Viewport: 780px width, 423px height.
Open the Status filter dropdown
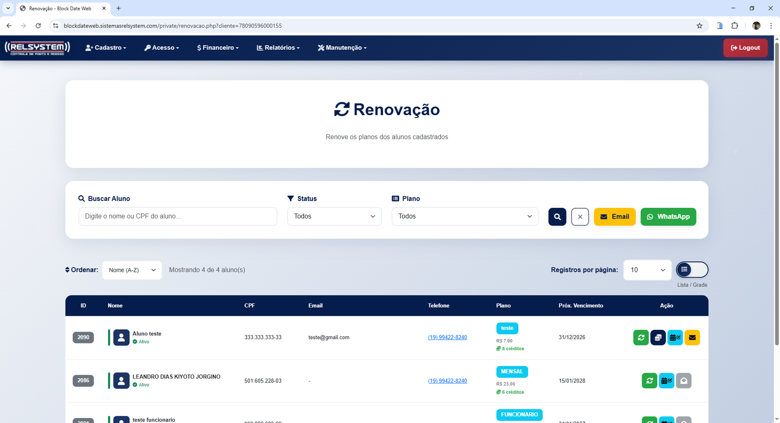tap(334, 217)
